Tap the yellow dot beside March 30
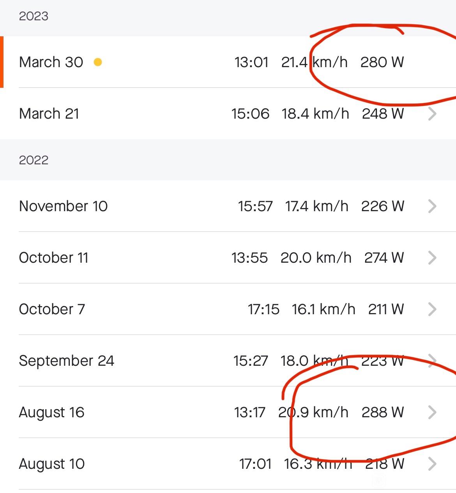Viewport: 456px width, 493px height. [98, 62]
